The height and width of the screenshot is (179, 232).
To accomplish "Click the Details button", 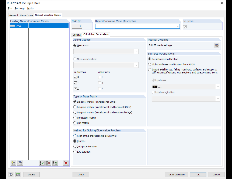I will [31, 174].
